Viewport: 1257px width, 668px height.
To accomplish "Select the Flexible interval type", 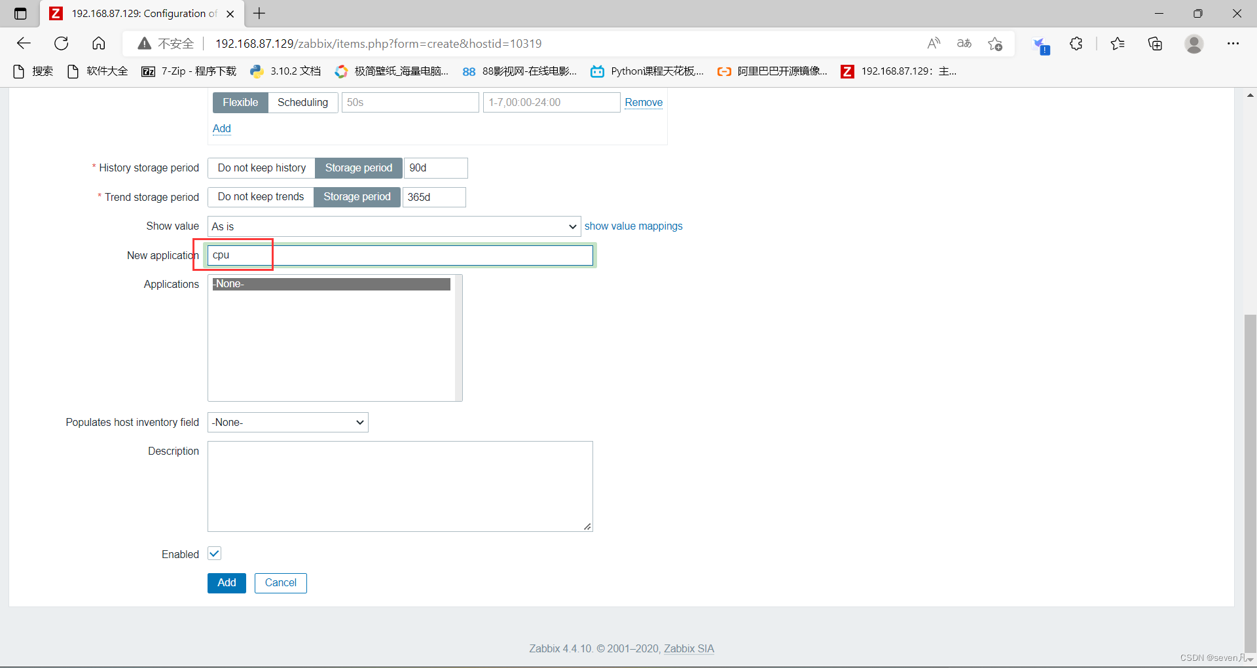I will click(240, 103).
